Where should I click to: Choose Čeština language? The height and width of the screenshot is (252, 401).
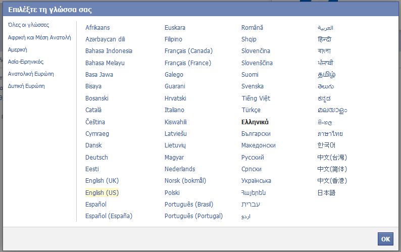click(x=95, y=122)
